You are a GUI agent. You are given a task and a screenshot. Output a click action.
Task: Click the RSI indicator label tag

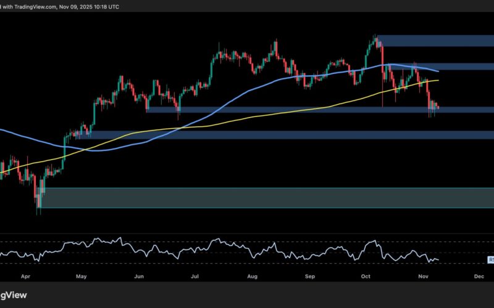tap(490, 260)
